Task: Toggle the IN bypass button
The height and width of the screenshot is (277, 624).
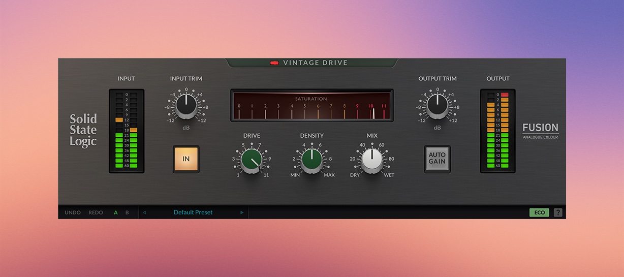Action: coord(186,159)
